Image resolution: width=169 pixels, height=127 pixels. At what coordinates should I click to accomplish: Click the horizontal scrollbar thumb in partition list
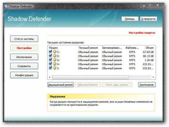90,77
